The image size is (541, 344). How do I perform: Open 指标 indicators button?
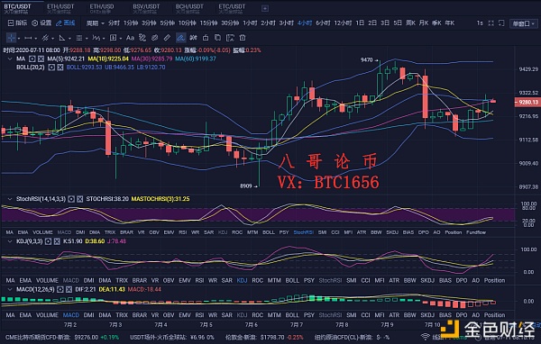coord(18,23)
